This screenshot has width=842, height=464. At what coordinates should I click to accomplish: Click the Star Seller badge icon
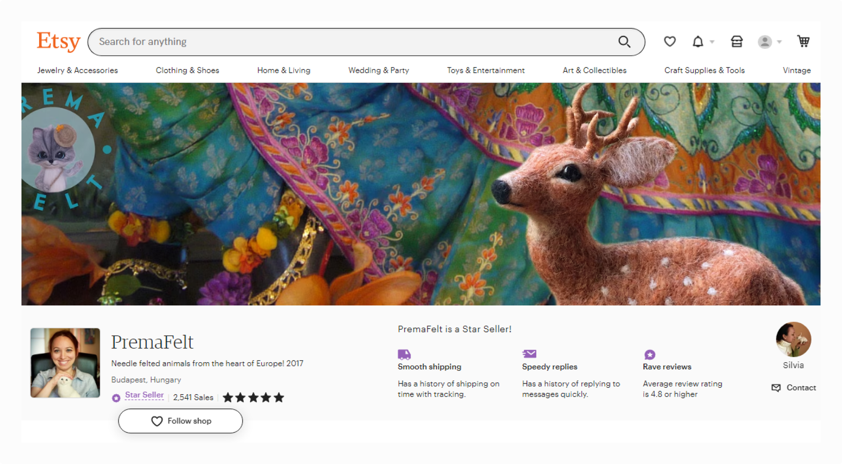[116, 398]
